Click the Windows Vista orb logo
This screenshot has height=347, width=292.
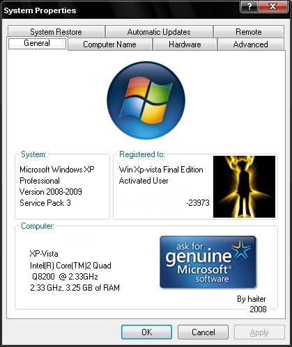(x=146, y=100)
